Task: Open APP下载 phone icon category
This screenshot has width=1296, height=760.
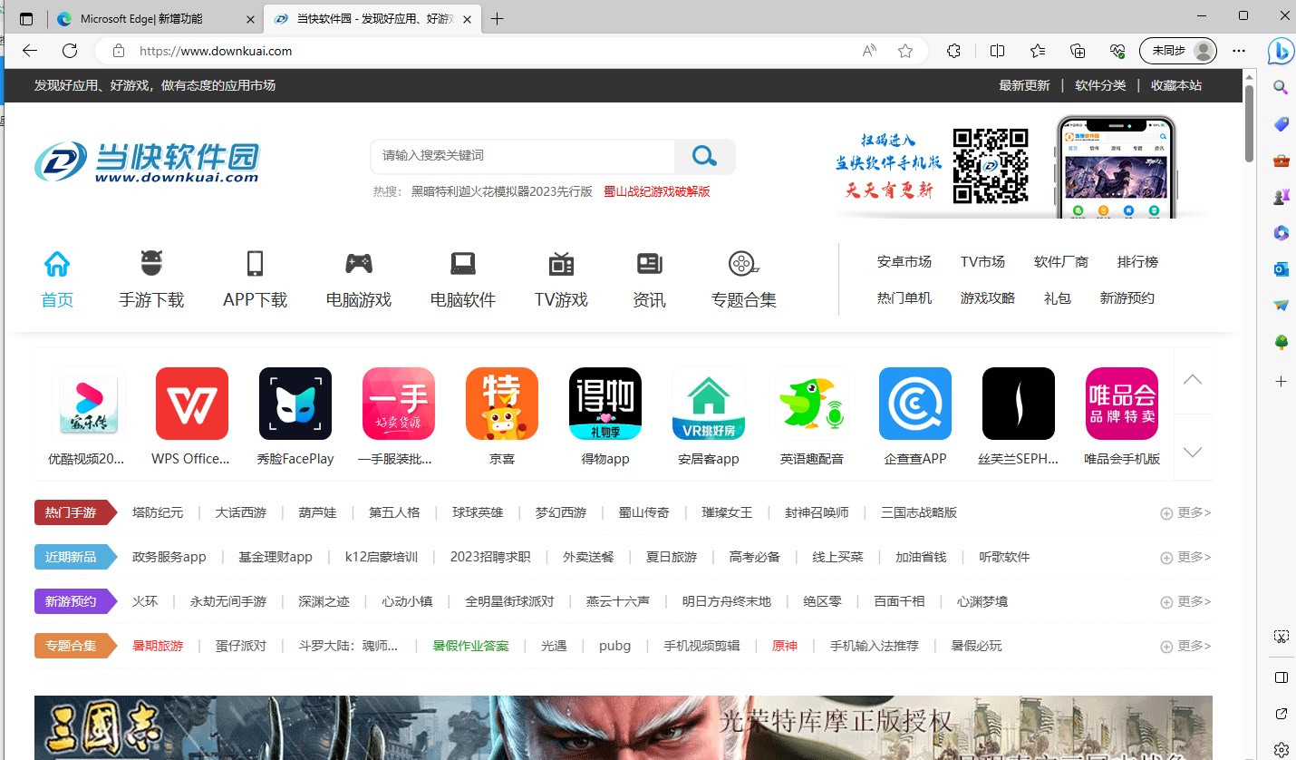Action: (255, 280)
